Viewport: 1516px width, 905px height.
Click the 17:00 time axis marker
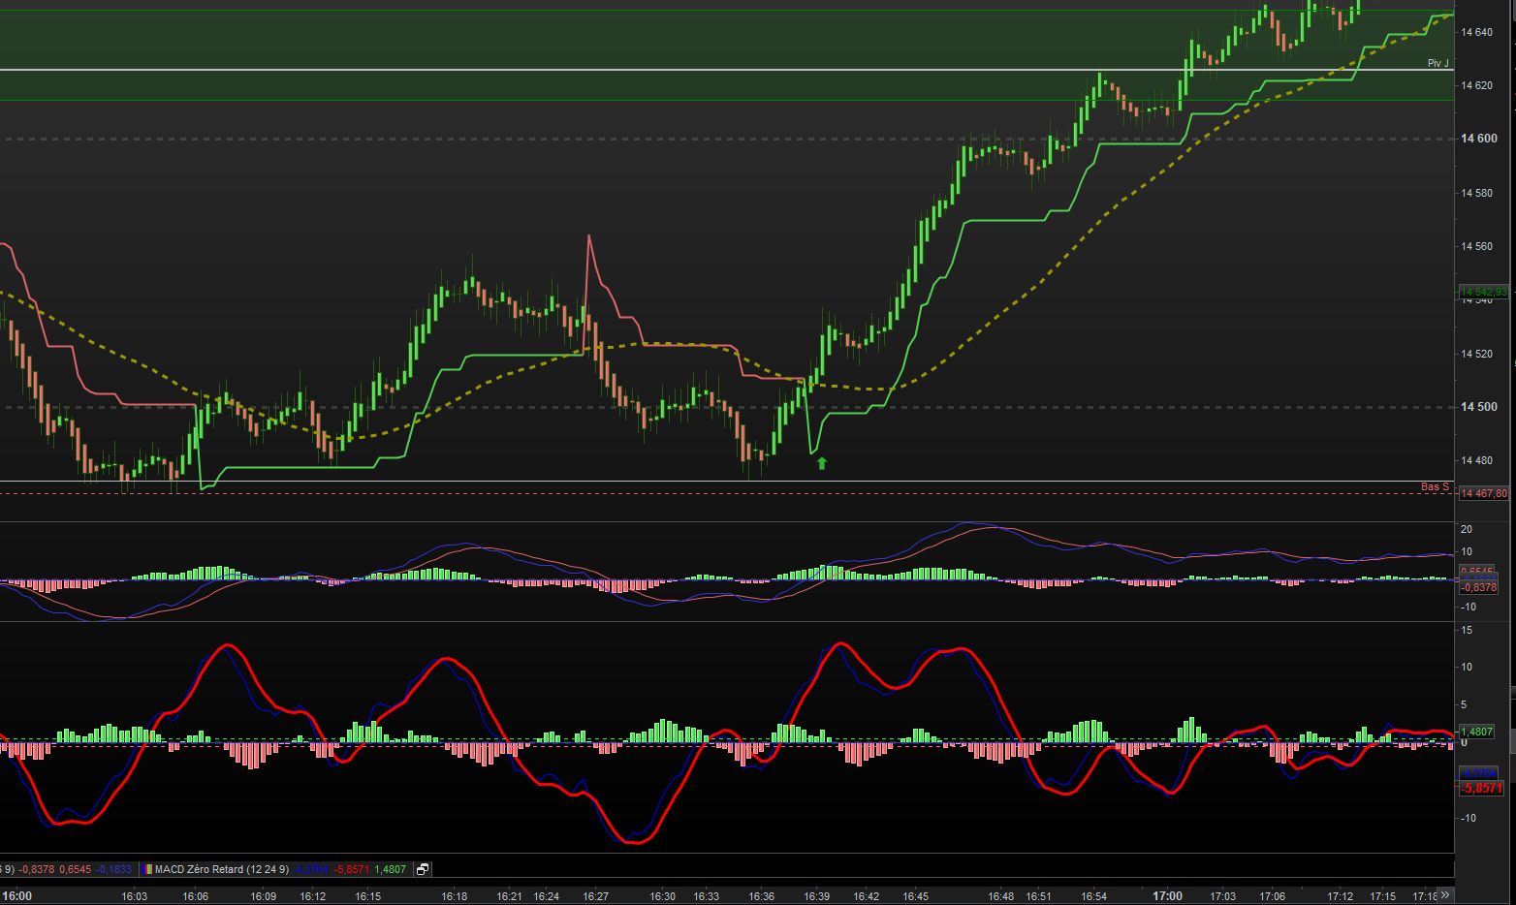1168,896
